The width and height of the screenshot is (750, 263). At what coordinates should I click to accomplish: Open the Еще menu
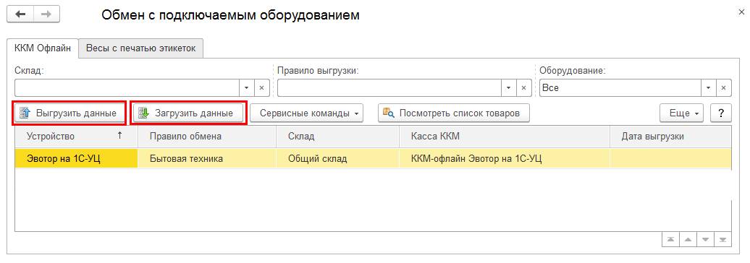pyautogui.click(x=681, y=113)
